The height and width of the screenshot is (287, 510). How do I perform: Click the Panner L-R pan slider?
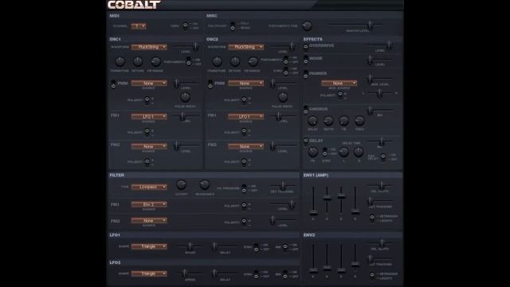(379, 94)
